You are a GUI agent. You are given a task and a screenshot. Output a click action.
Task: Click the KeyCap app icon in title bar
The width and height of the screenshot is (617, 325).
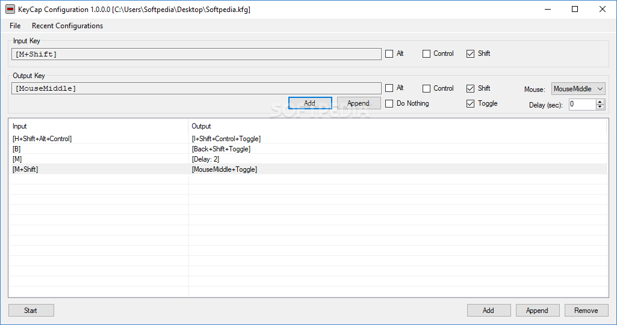click(x=10, y=9)
